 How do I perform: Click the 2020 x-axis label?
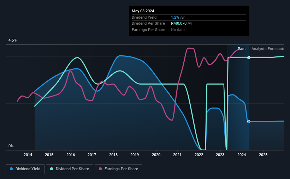[156, 155]
